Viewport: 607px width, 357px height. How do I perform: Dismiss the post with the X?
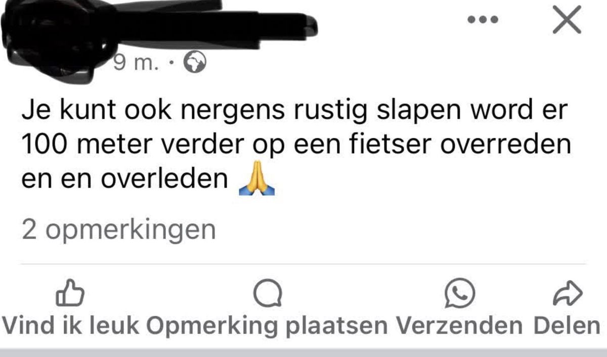pos(566,20)
